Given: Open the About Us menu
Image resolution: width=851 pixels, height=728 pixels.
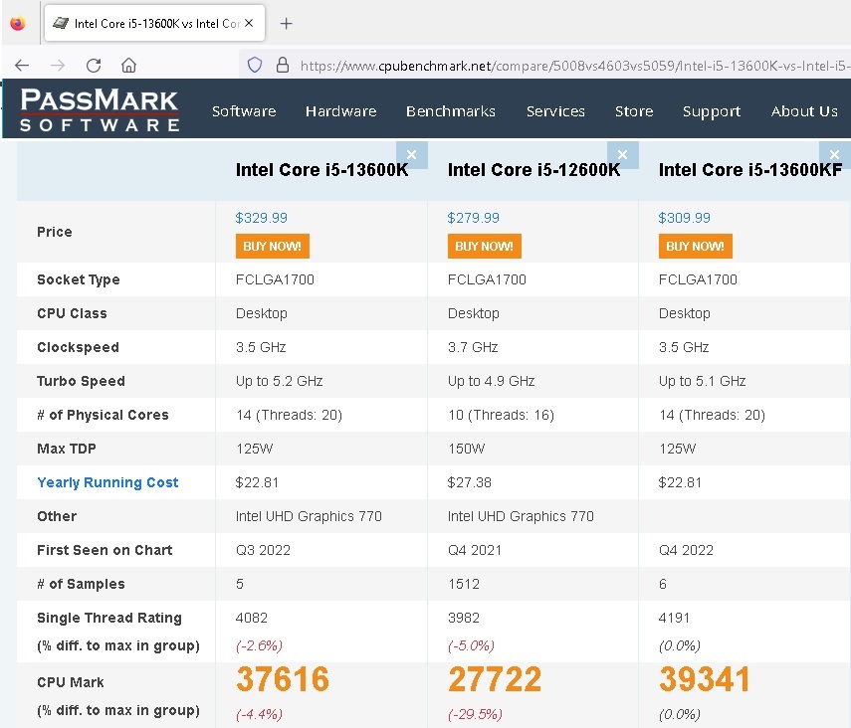Looking at the screenshot, I should click(x=804, y=111).
